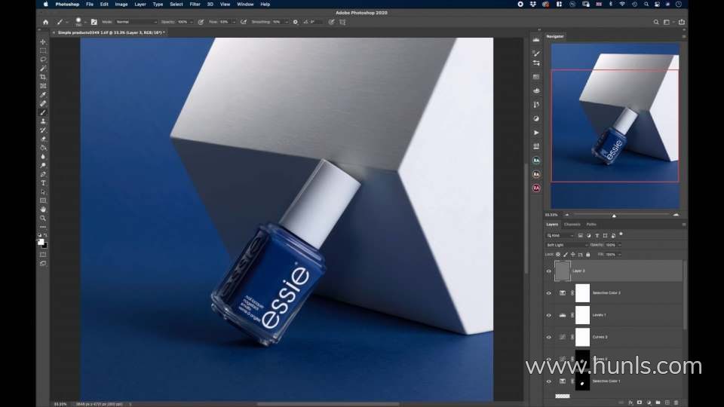Image resolution: width=724 pixels, height=407 pixels.
Task: Click the Navigator zoom slider handle
Action: pyautogui.click(x=614, y=216)
